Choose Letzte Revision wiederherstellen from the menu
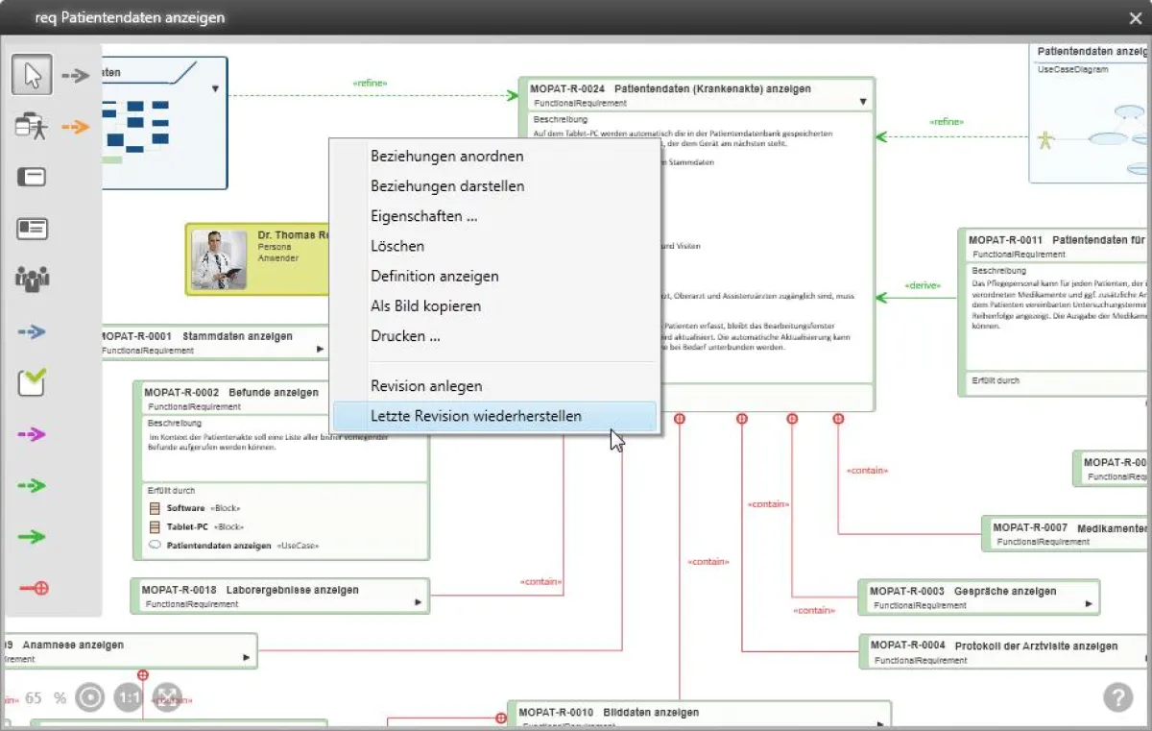The height and width of the screenshot is (731, 1152). [x=477, y=416]
